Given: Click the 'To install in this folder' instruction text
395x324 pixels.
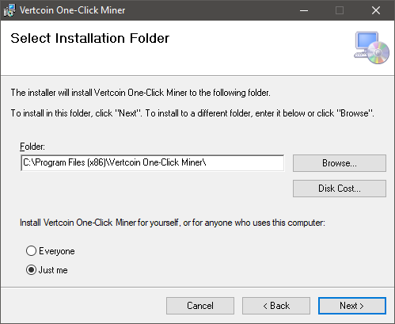Looking at the screenshot, I should tap(192, 113).
